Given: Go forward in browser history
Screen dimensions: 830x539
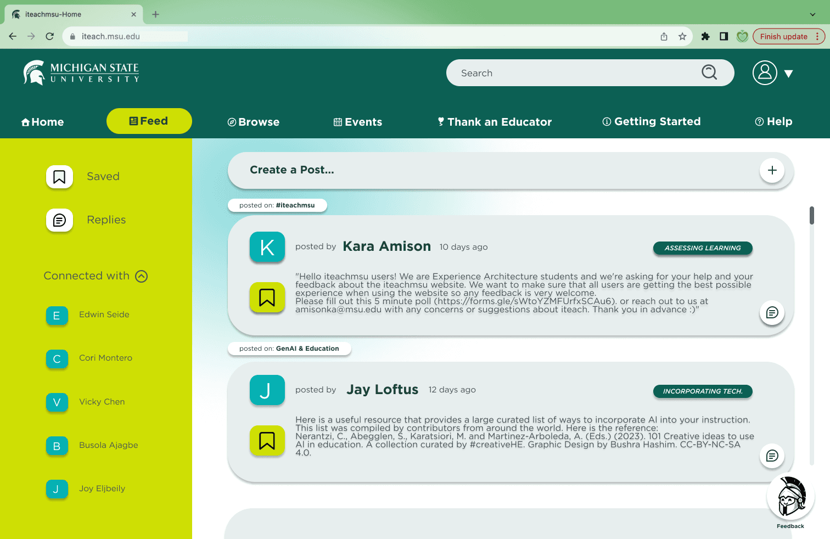Looking at the screenshot, I should 31,36.
